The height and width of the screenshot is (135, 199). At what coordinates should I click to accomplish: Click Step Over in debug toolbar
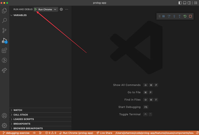[169, 16]
